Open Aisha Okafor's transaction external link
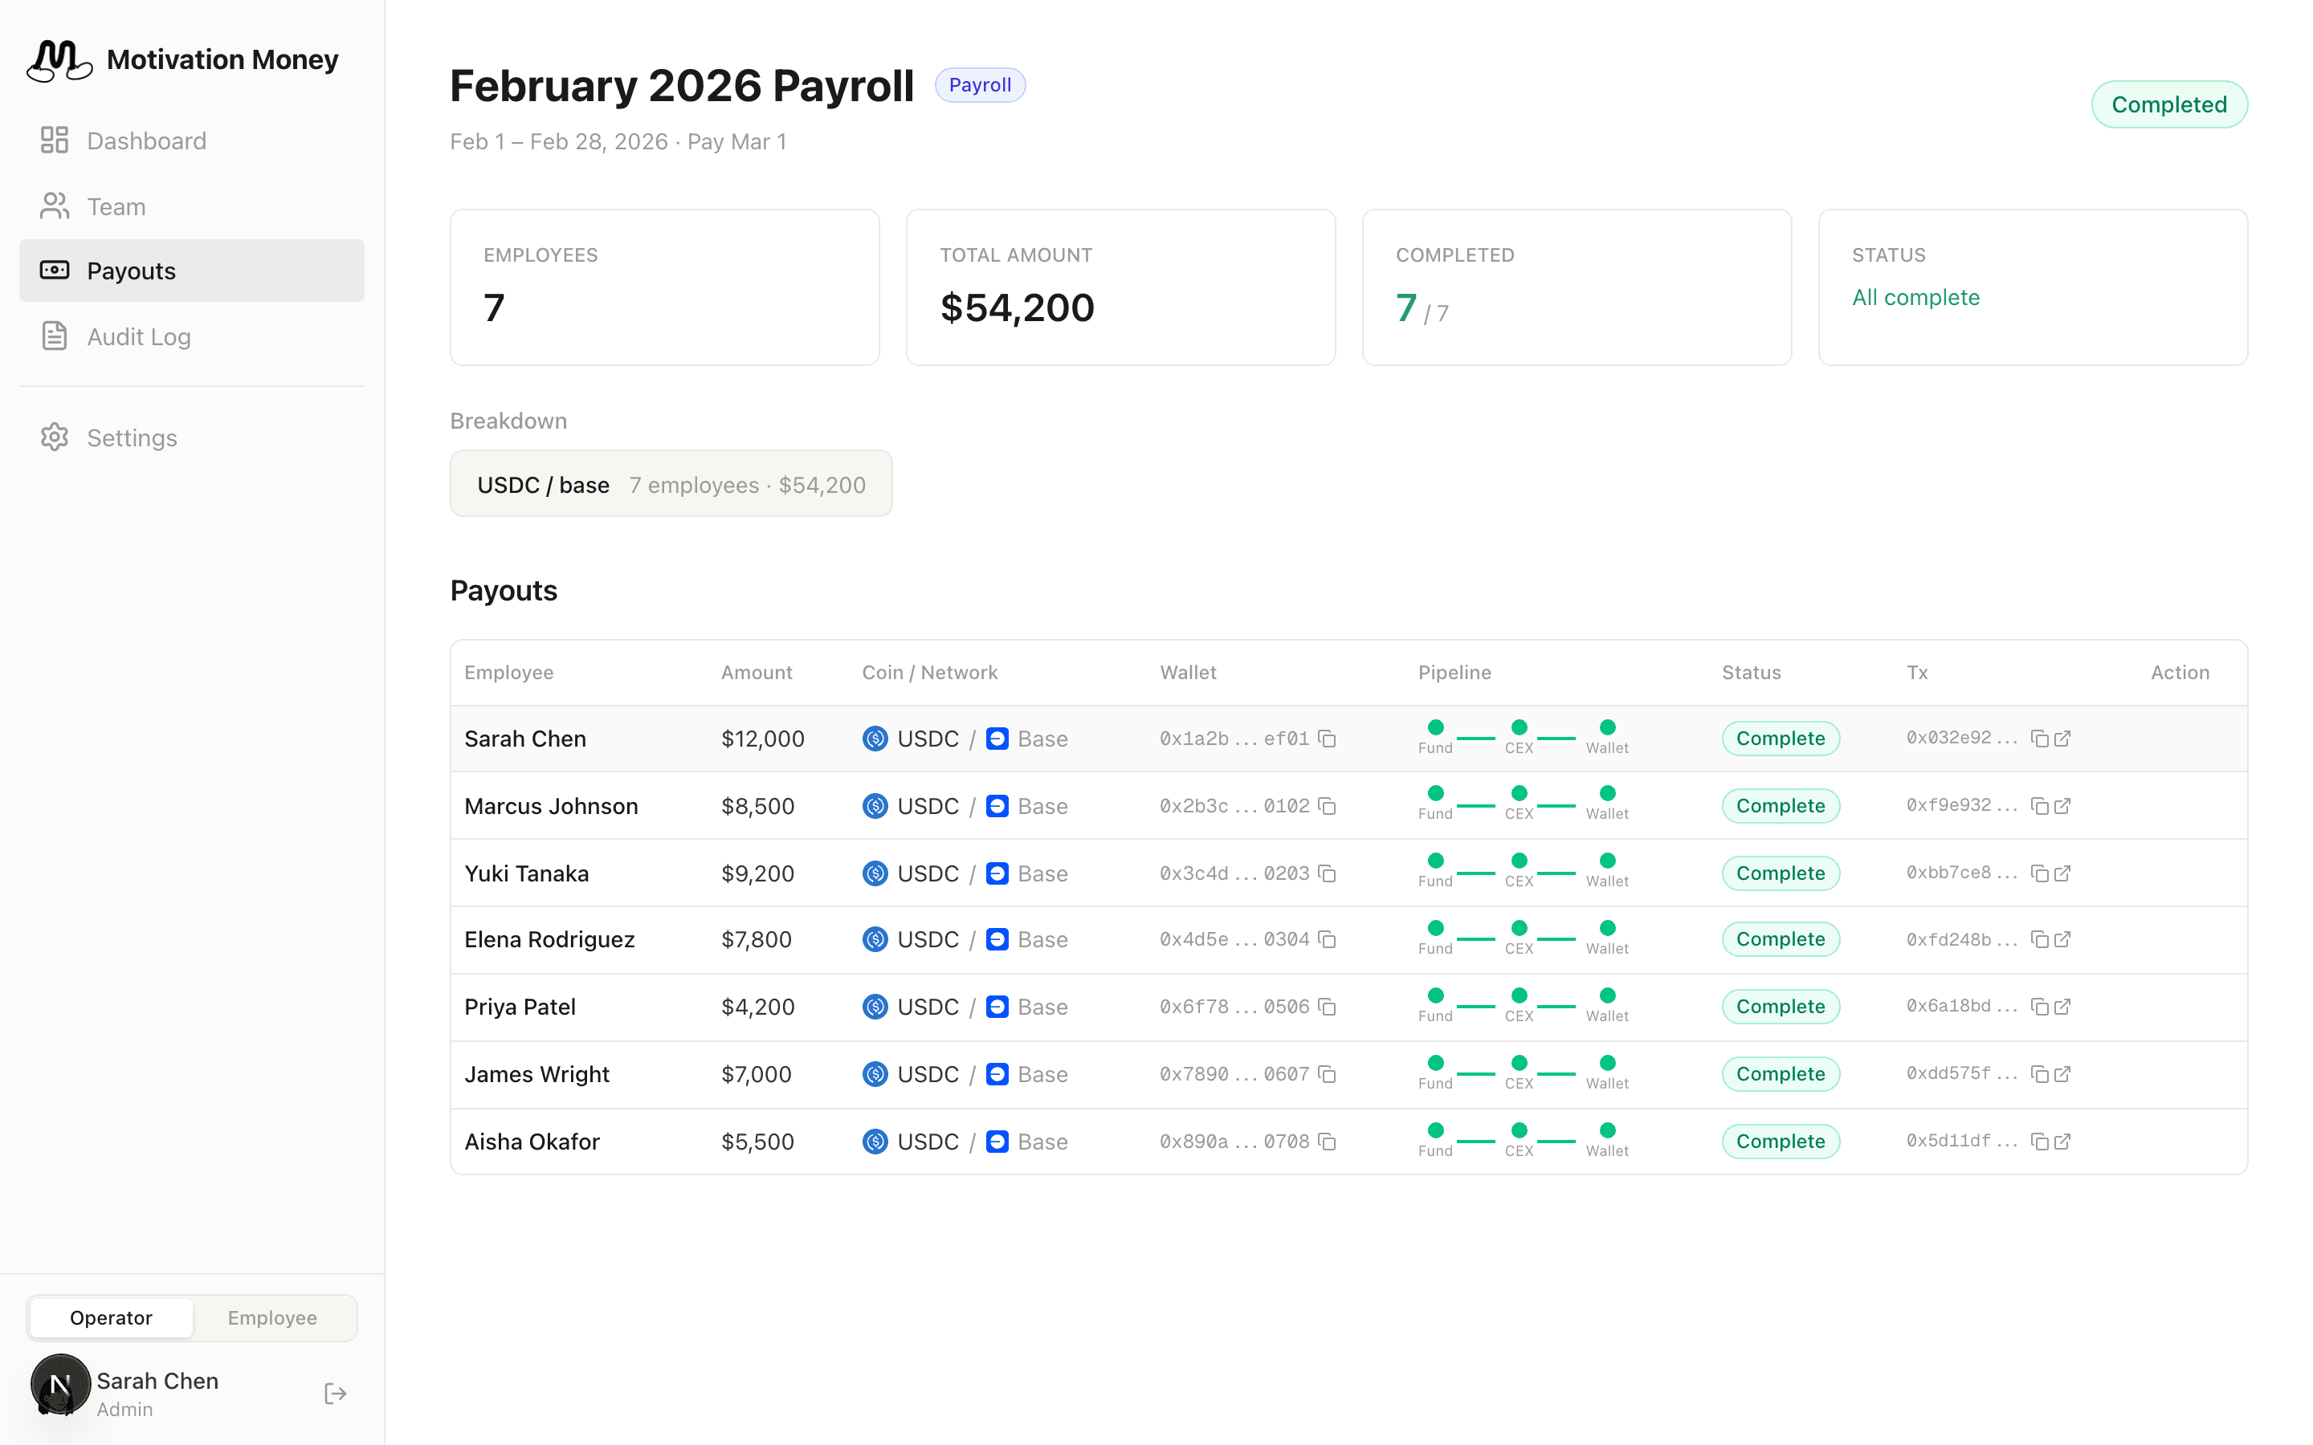 pyautogui.click(x=2062, y=1142)
